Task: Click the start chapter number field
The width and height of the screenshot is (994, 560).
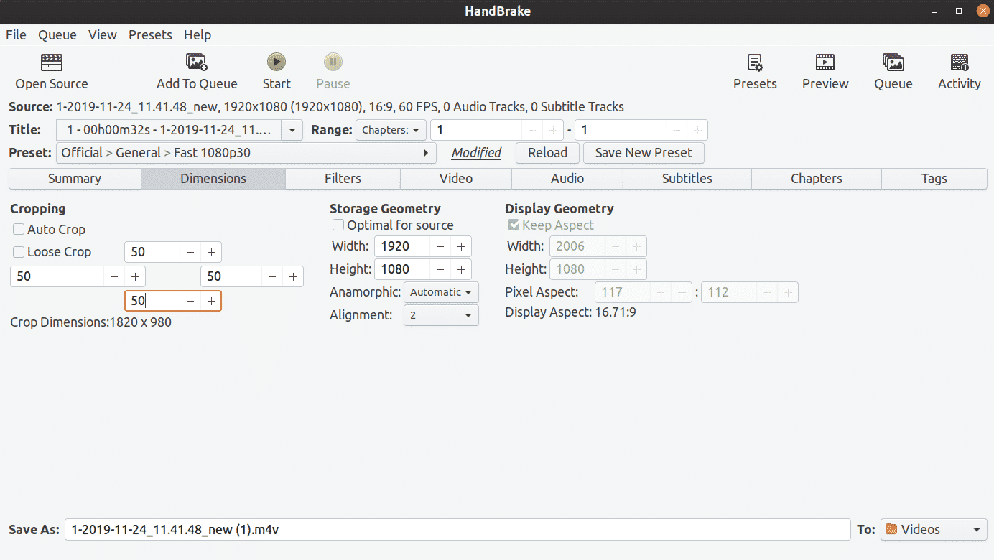Action: tap(476, 130)
